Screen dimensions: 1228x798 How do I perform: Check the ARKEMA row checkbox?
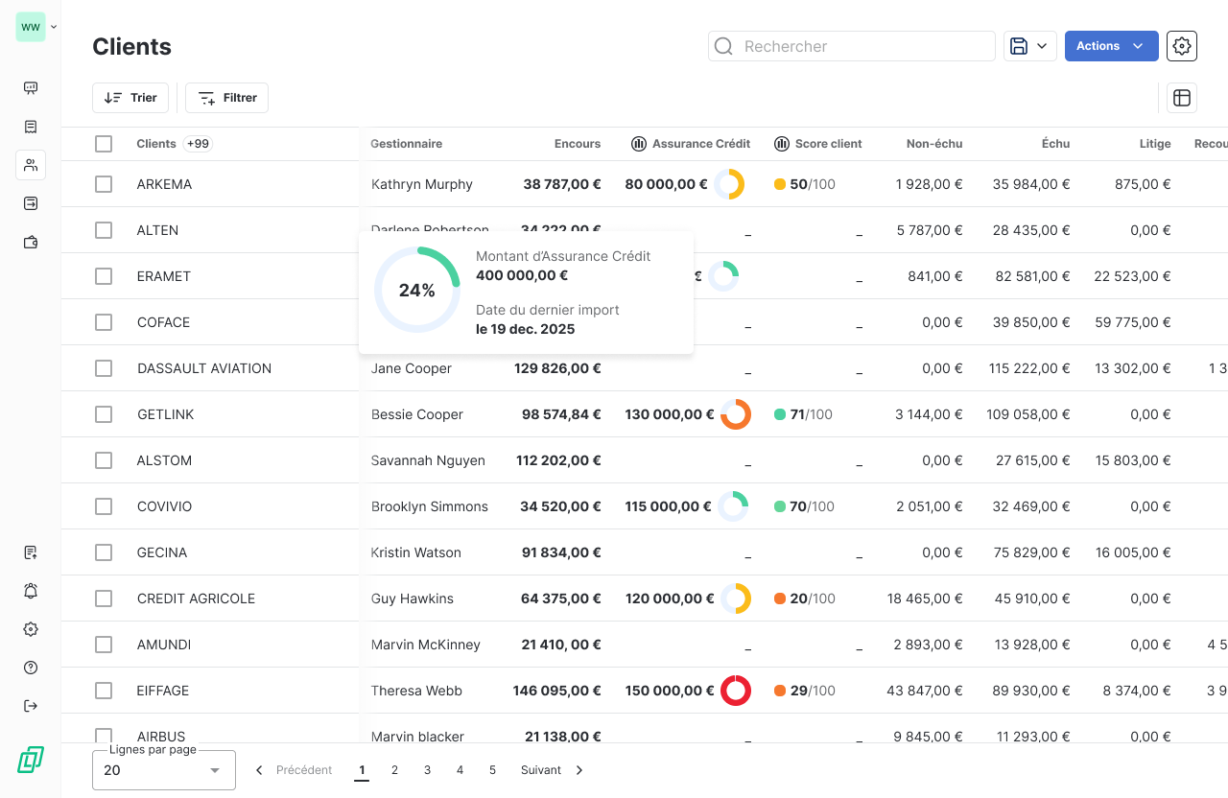[104, 184]
